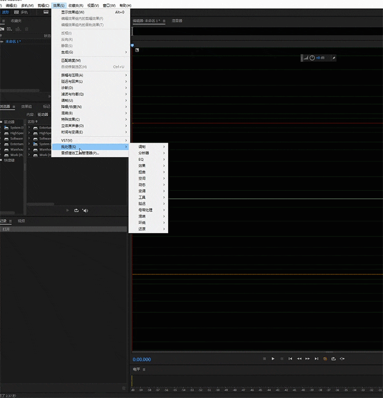Screen dimensions: 383x398
Task: Click play in the media browser preview
Action: 67,210
